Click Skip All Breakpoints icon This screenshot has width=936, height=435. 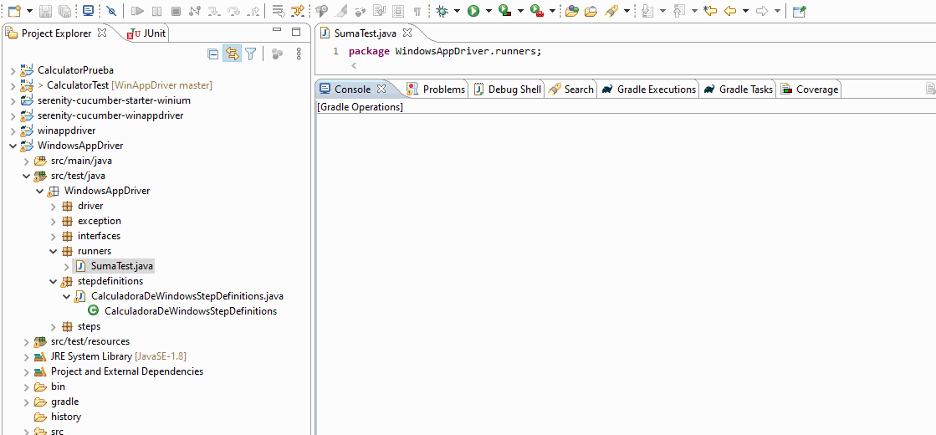[x=111, y=11]
